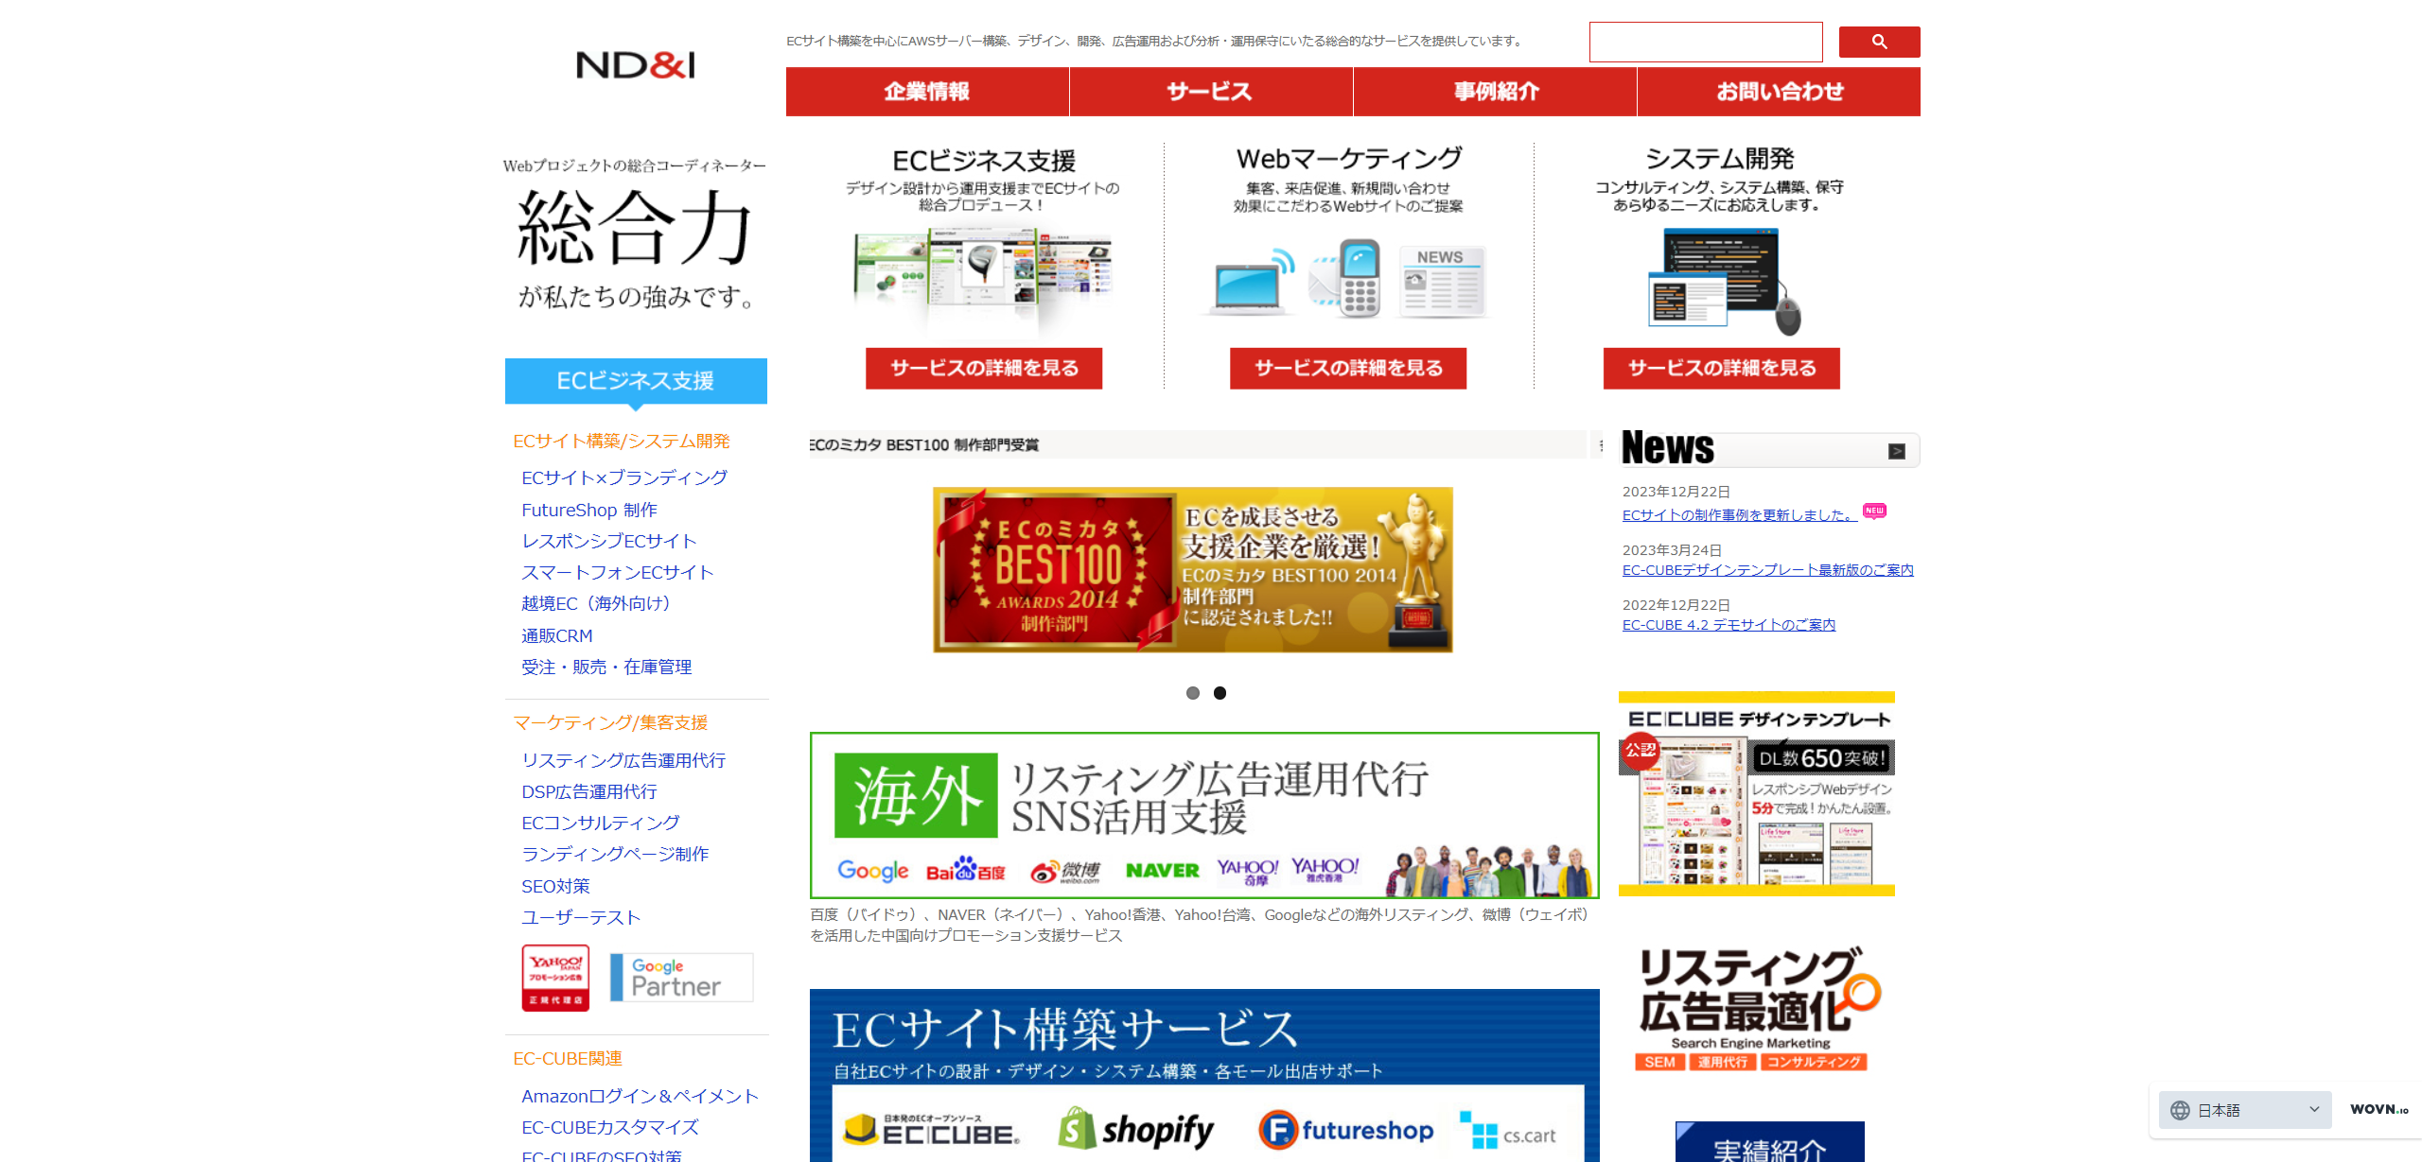Click サービスの詳細を見る under システム開発
This screenshot has width=2422, height=1162.
click(1722, 369)
